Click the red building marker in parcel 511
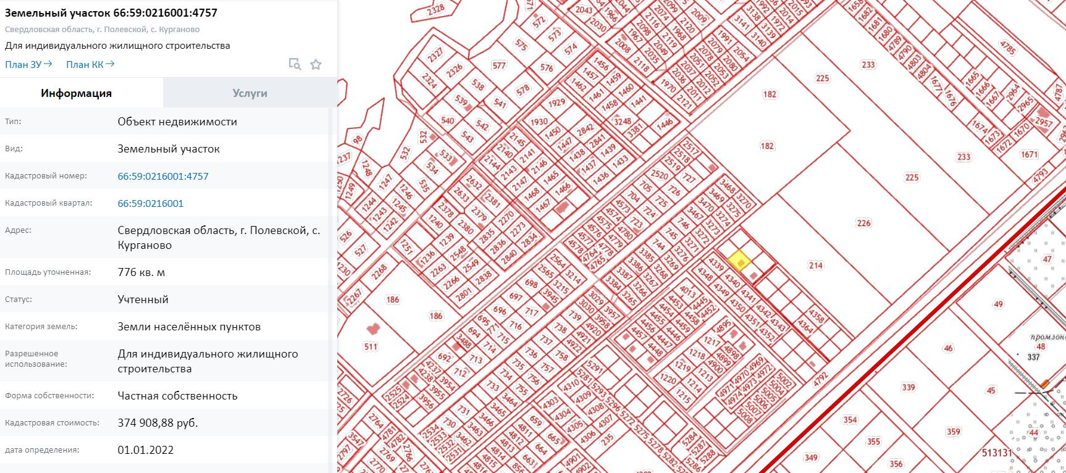 [x=372, y=330]
